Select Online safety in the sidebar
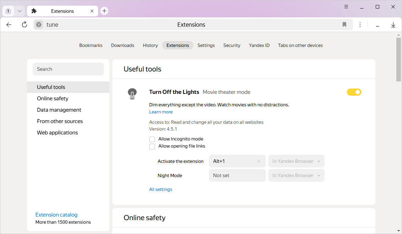 pyautogui.click(x=53, y=99)
